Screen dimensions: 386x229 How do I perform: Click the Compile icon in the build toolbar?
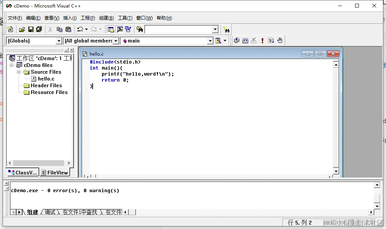(x=236, y=41)
